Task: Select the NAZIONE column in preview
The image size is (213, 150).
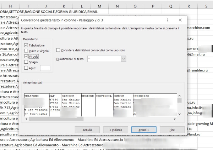Action: pyautogui.click(x=72, y=105)
